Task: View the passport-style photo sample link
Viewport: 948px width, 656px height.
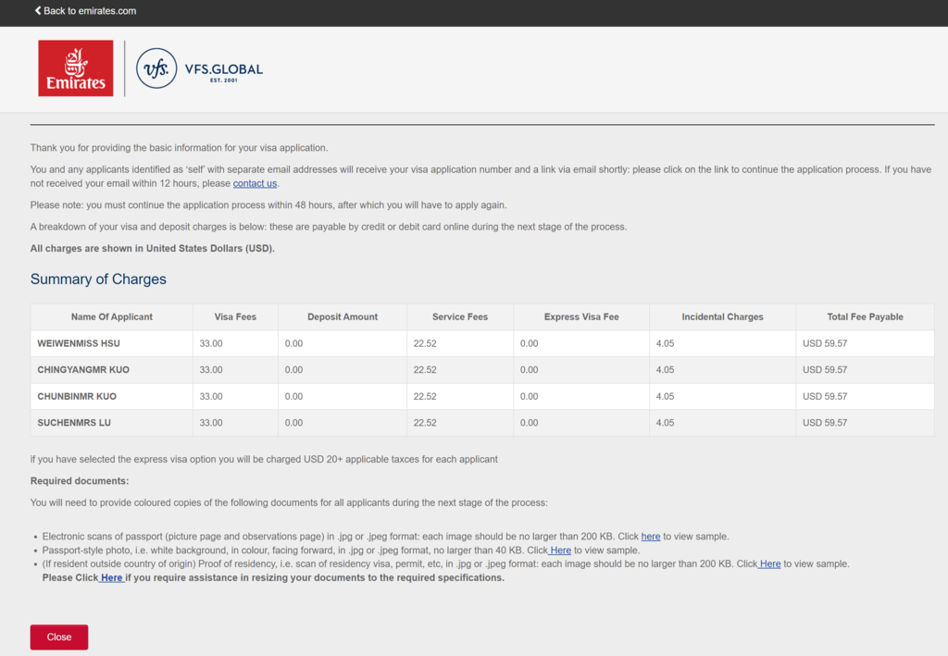Action: 560,551
